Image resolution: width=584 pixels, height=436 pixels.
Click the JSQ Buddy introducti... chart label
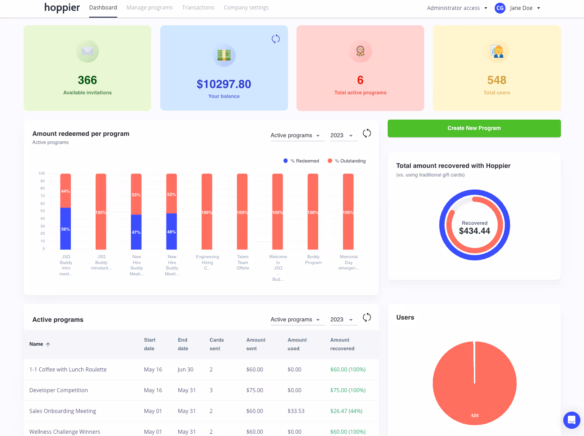tap(101, 262)
